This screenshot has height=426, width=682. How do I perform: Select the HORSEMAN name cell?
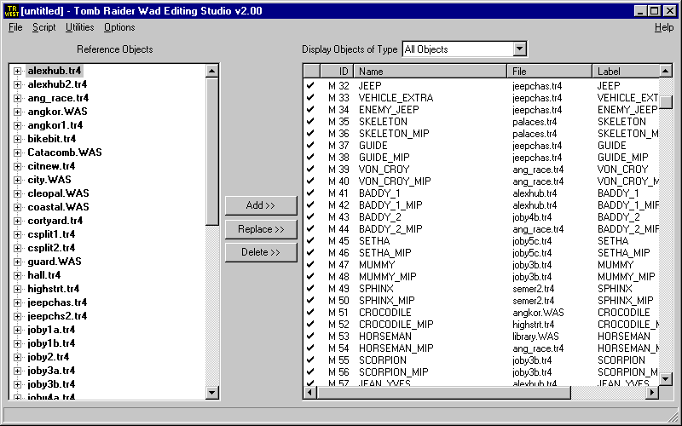[x=385, y=336]
